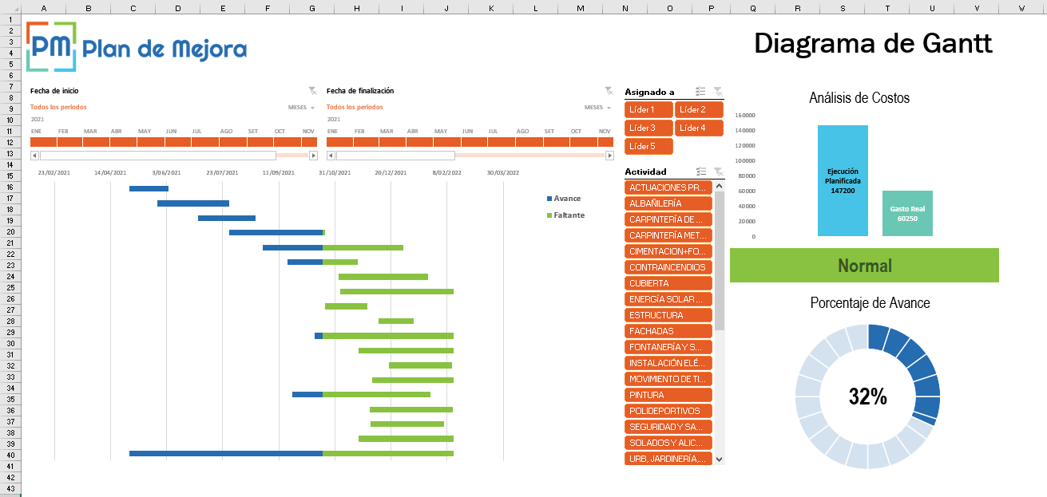
Task: Click the Fecha de finalización timeline scrollbar thumb
Action: pos(396,156)
